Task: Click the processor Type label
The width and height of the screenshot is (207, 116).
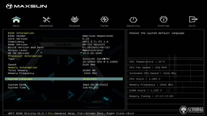Action: (x=11, y=59)
